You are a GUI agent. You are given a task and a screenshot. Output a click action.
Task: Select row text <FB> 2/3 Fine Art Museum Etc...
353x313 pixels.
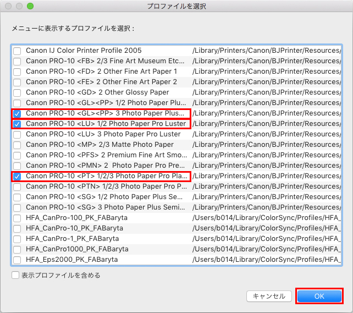tap(105, 61)
